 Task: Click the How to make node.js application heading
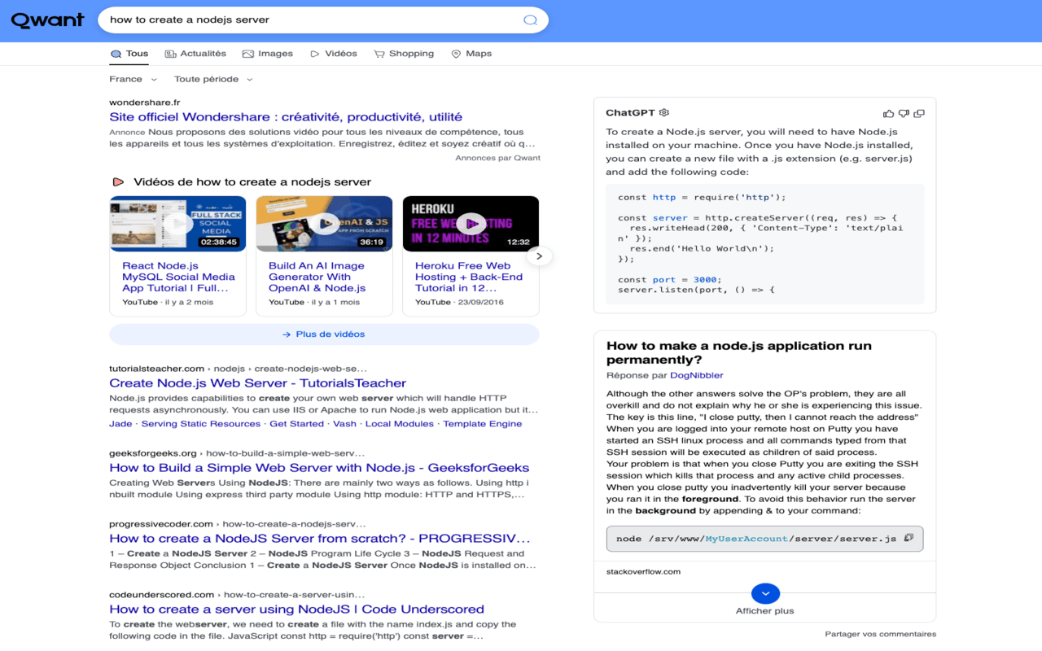point(739,352)
